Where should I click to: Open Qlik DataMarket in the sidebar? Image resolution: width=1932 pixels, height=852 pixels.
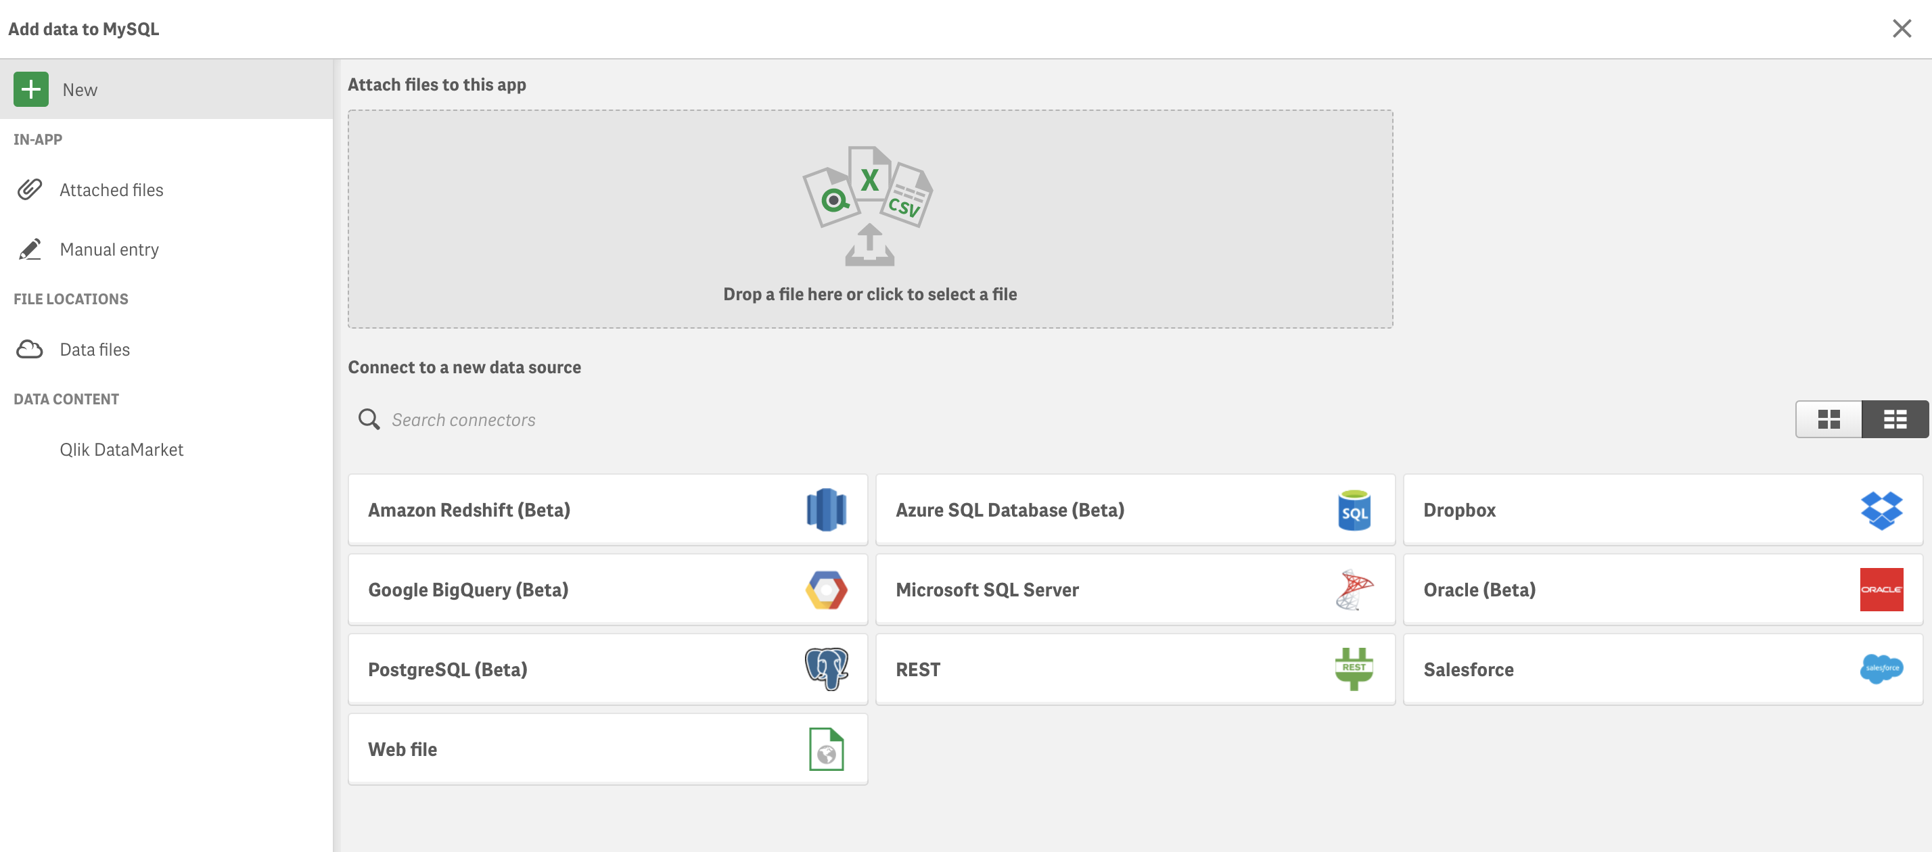(122, 449)
